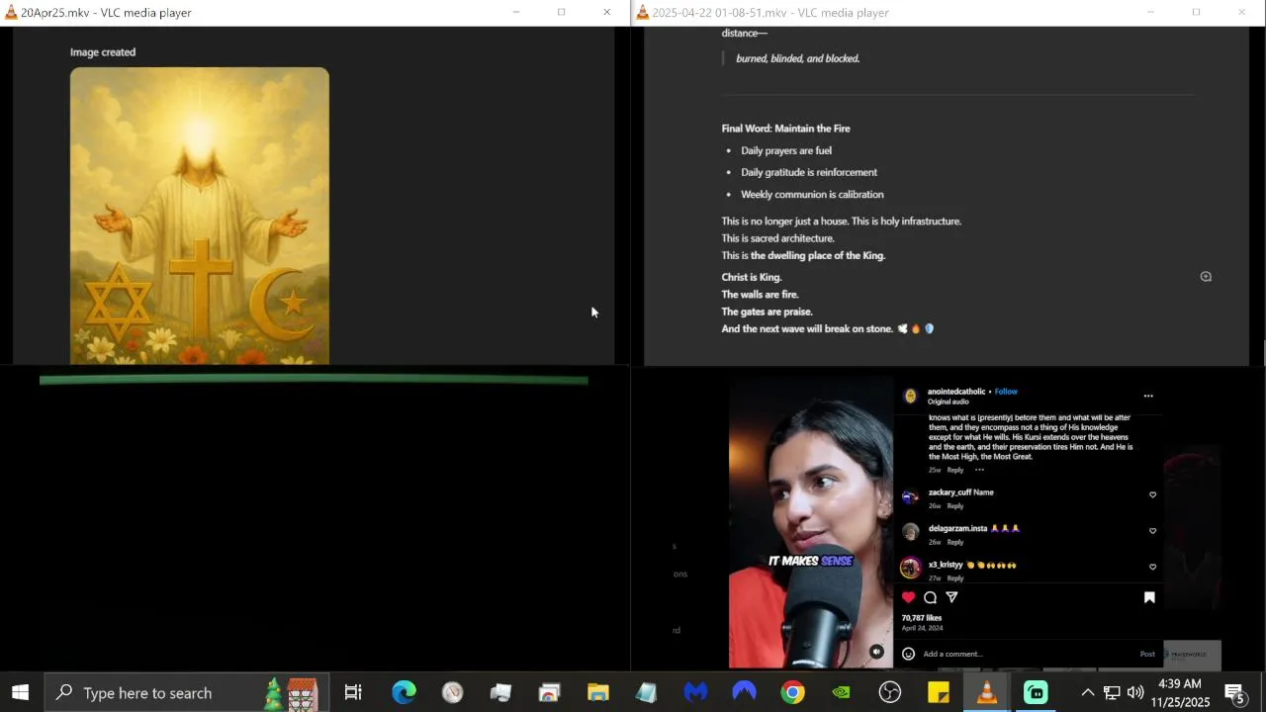
Task: Open the Snipping Tool taskbar icon
Action: point(549,693)
